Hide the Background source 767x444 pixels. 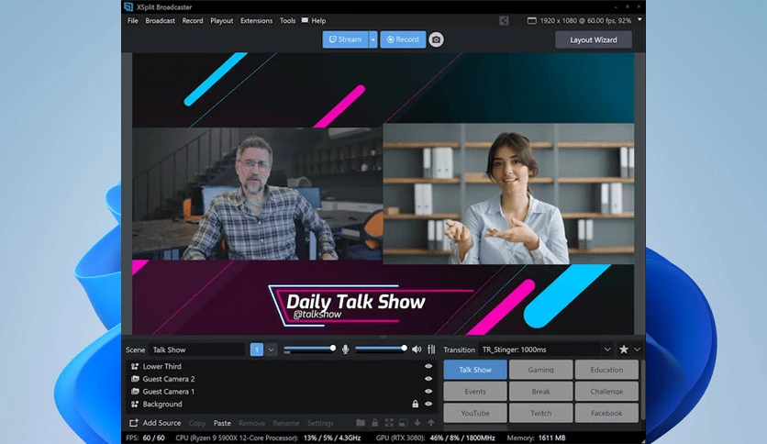tap(428, 404)
